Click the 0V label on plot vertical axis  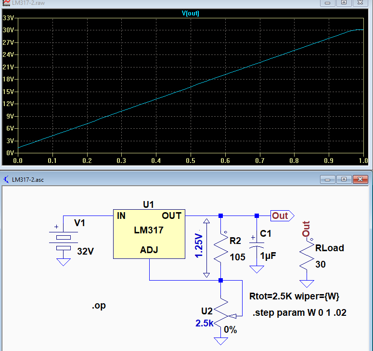click(10, 153)
